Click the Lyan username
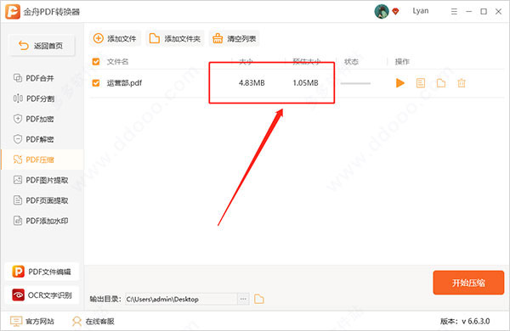This screenshot has width=510, height=331. [421, 11]
